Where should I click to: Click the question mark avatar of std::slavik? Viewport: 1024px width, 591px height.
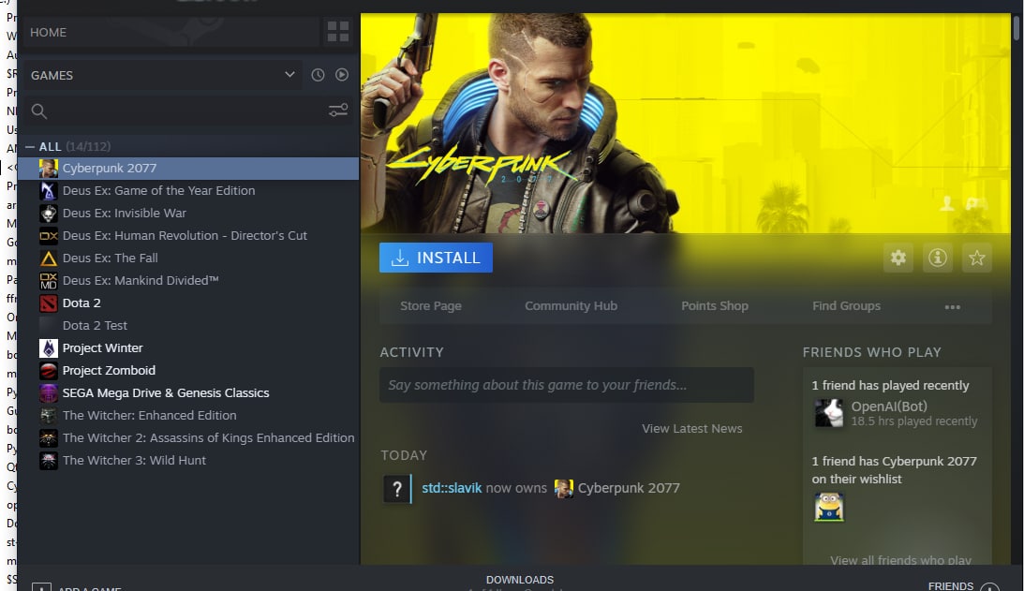tap(396, 489)
